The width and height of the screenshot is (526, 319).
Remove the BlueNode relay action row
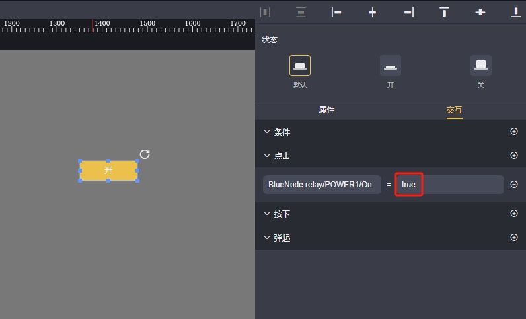[x=514, y=184]
